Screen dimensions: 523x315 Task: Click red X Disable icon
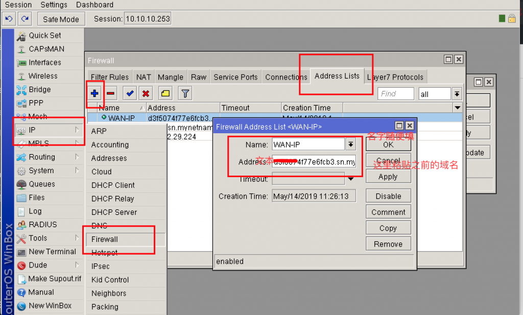click(x=146, y=93)
